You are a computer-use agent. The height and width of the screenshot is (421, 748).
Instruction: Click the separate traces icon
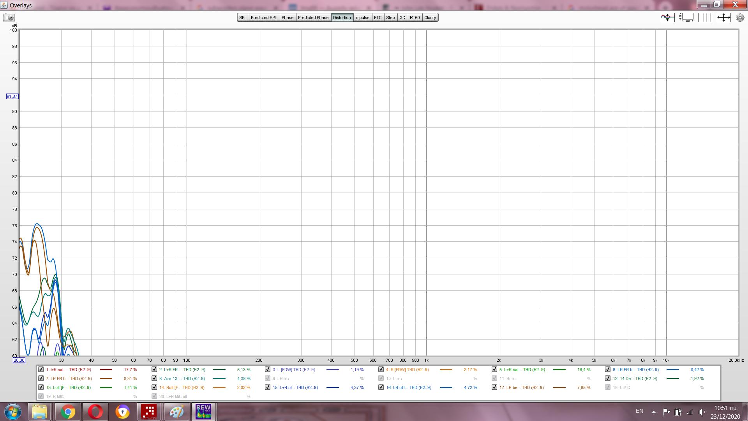click(x=667, y=18)
